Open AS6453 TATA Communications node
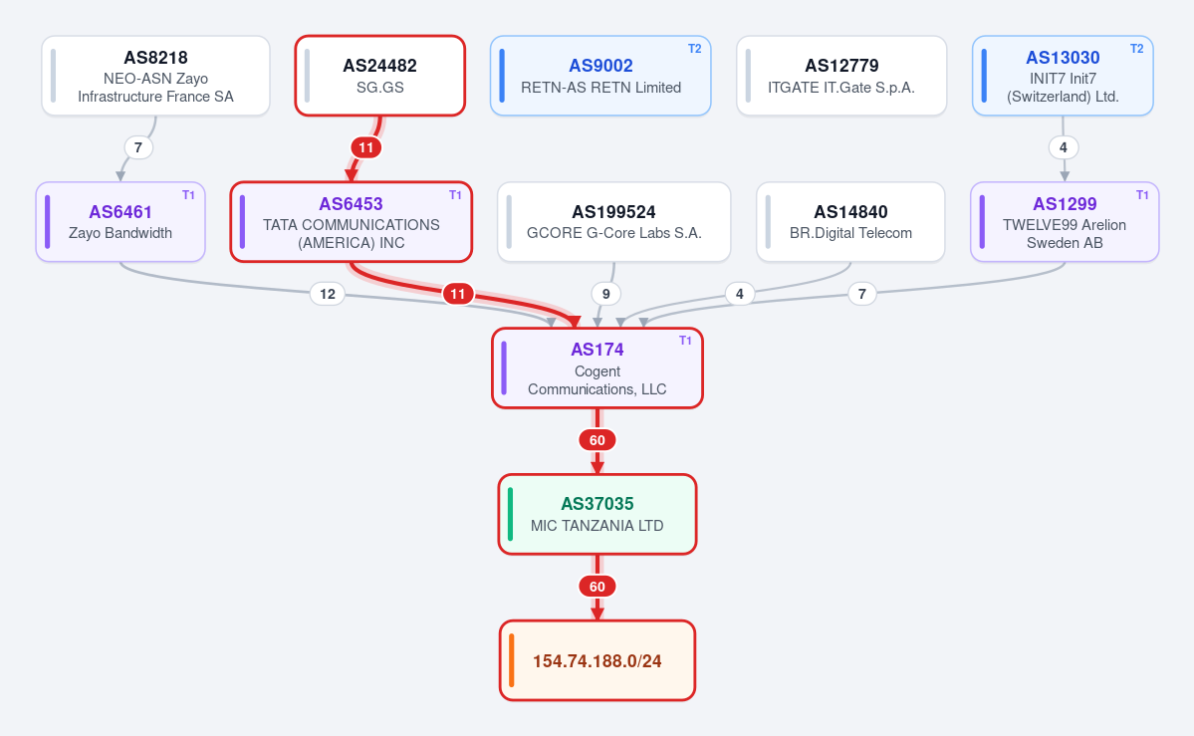This screenshot has height=736, width=1194. coord(352,222)
